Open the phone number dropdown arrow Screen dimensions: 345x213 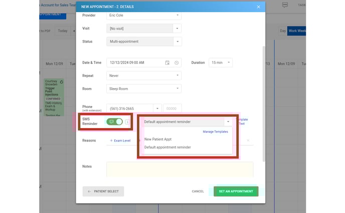157,108
